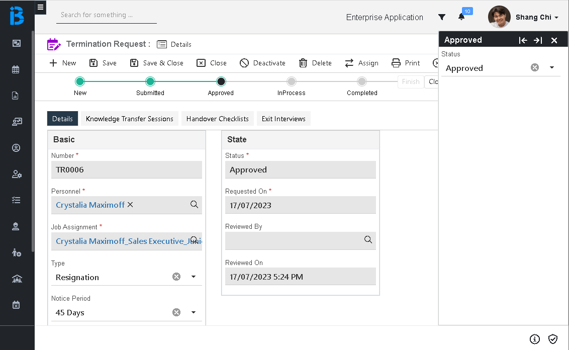Click Shang Chi profile avatar
Viewport: 569px width, 350px height.
tap(499, 17)
